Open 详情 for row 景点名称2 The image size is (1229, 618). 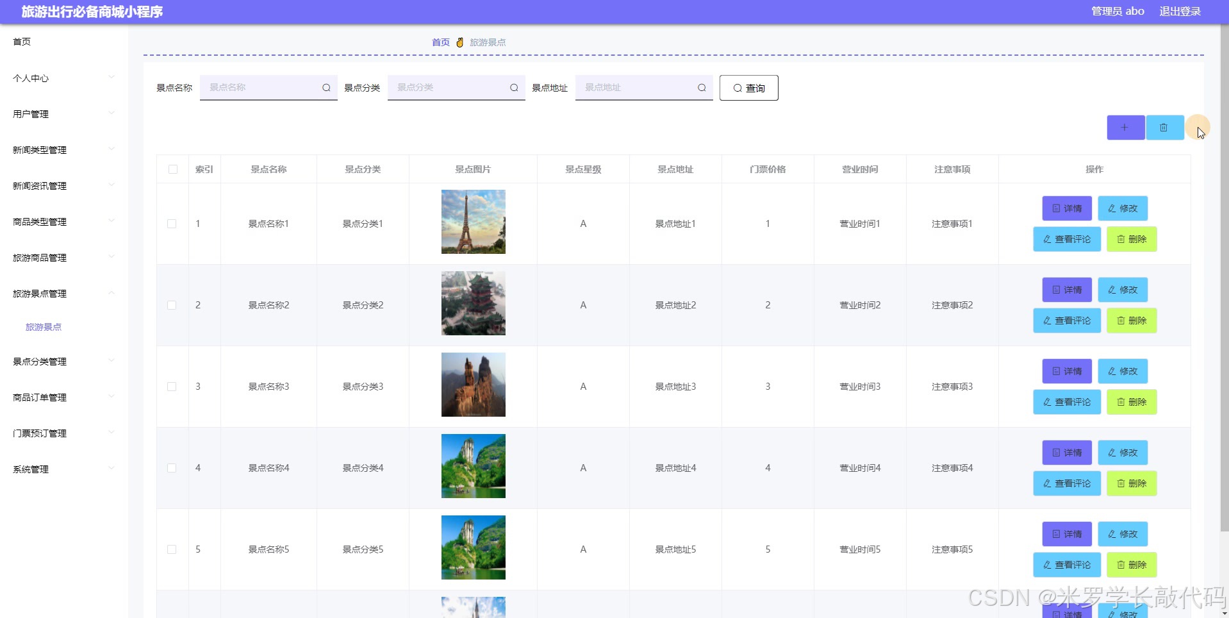[x=1067, y=290]
